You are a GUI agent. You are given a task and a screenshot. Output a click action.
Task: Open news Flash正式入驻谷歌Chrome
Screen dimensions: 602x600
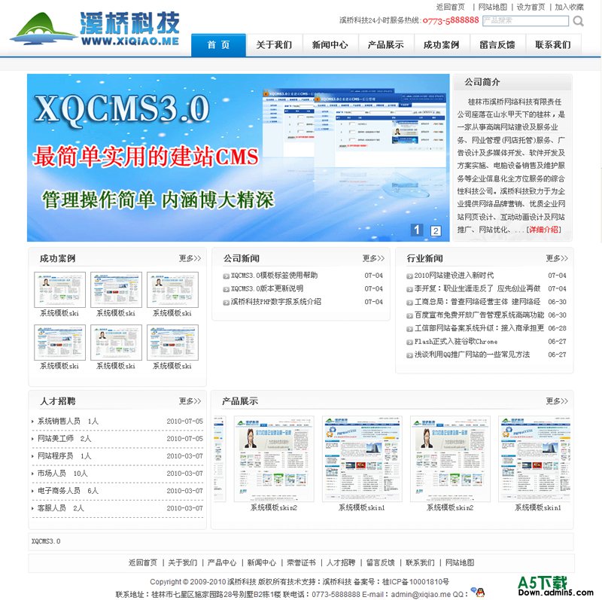tap(456, 341)
